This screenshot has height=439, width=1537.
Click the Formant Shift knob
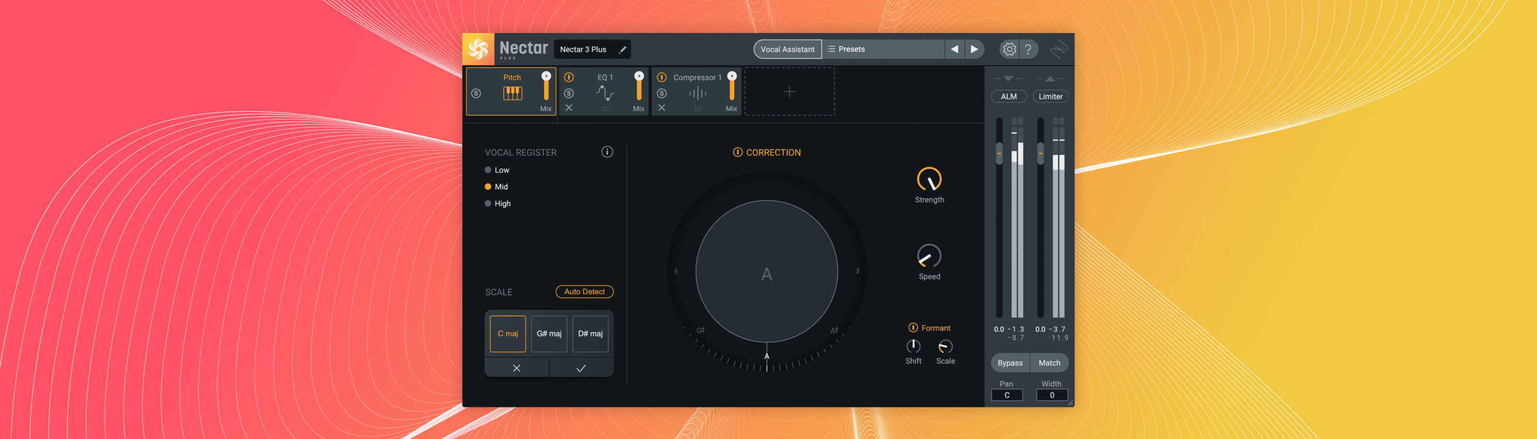click(913, 347)
